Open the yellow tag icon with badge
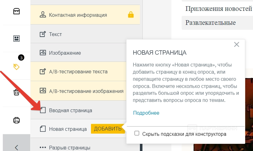The height and width of the screenshot is (151, 253). point(17,66)
